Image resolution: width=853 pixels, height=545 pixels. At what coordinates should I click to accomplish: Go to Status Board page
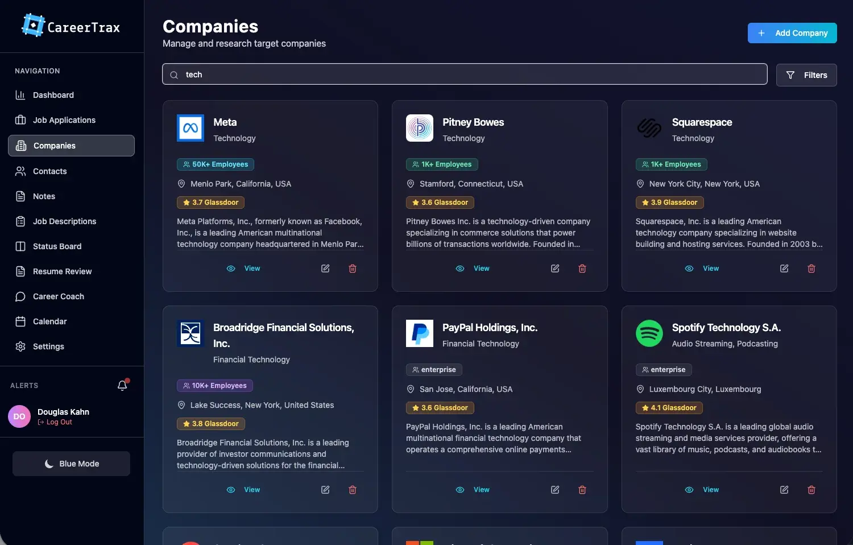(57, 246)
